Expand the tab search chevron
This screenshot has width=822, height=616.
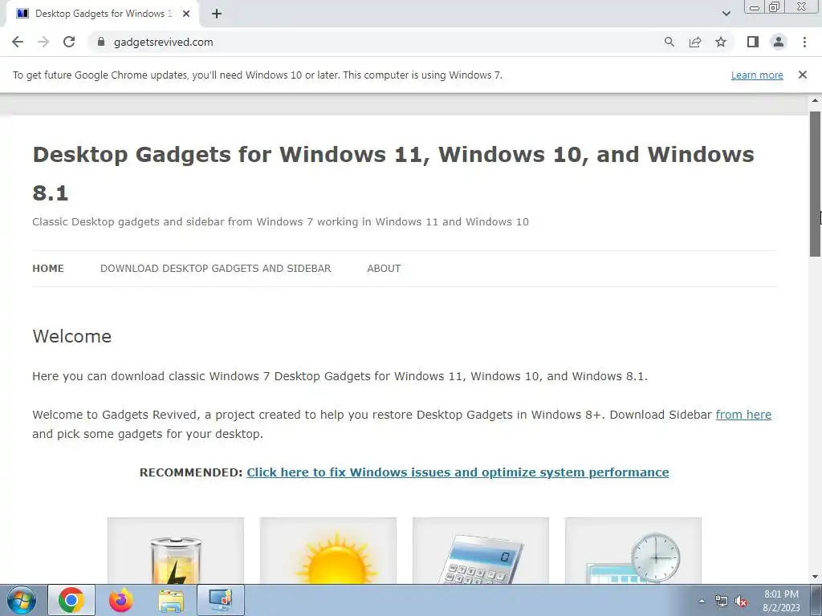pyautogui.click(x=726, y=14)
